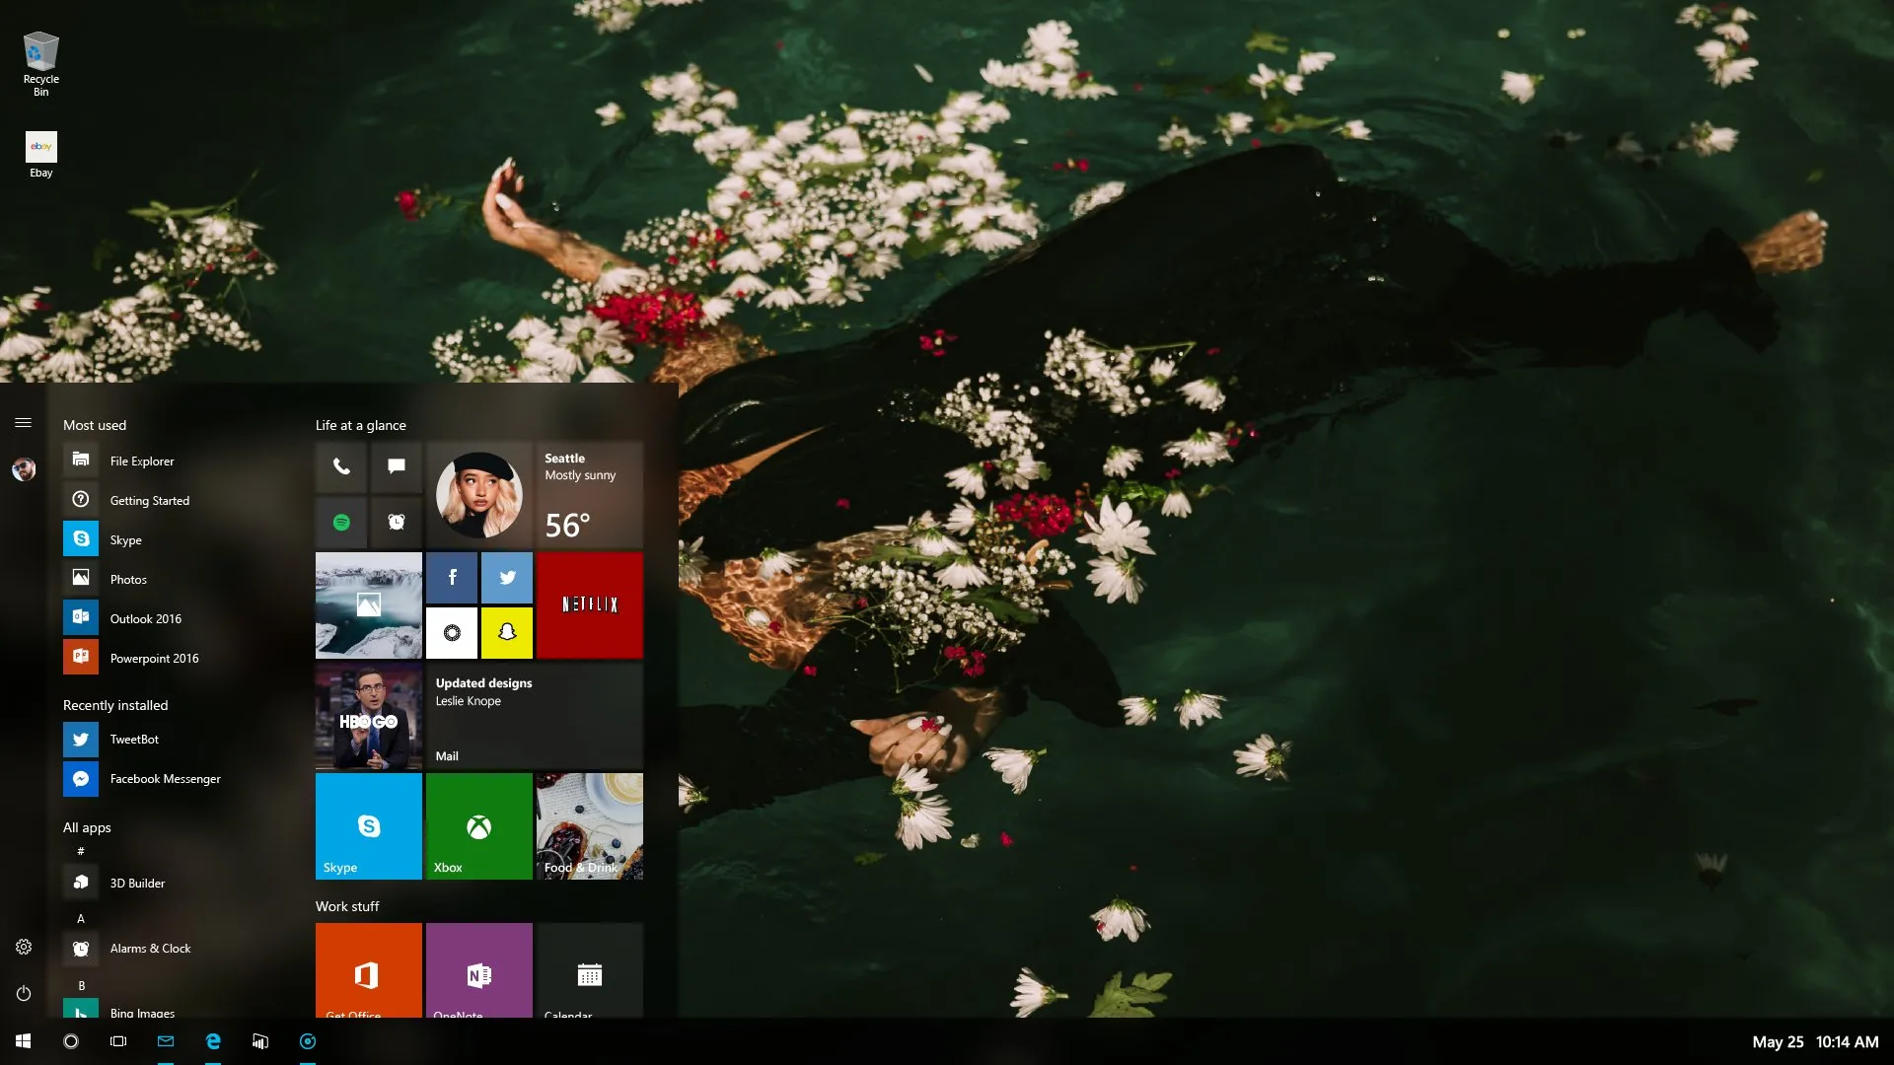1894x1065 pixels.
Task: Launch Microsoft Edge from the taskbar
Action: tap(213, 1040)
